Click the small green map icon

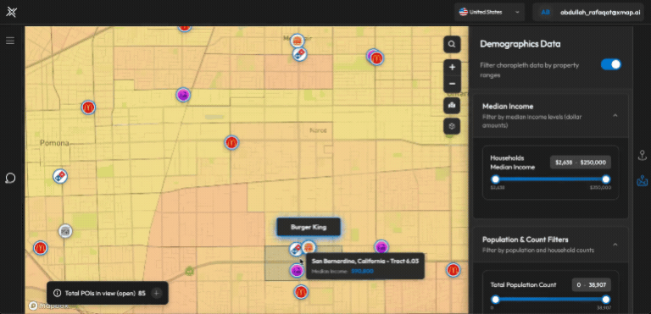(190, 272)
